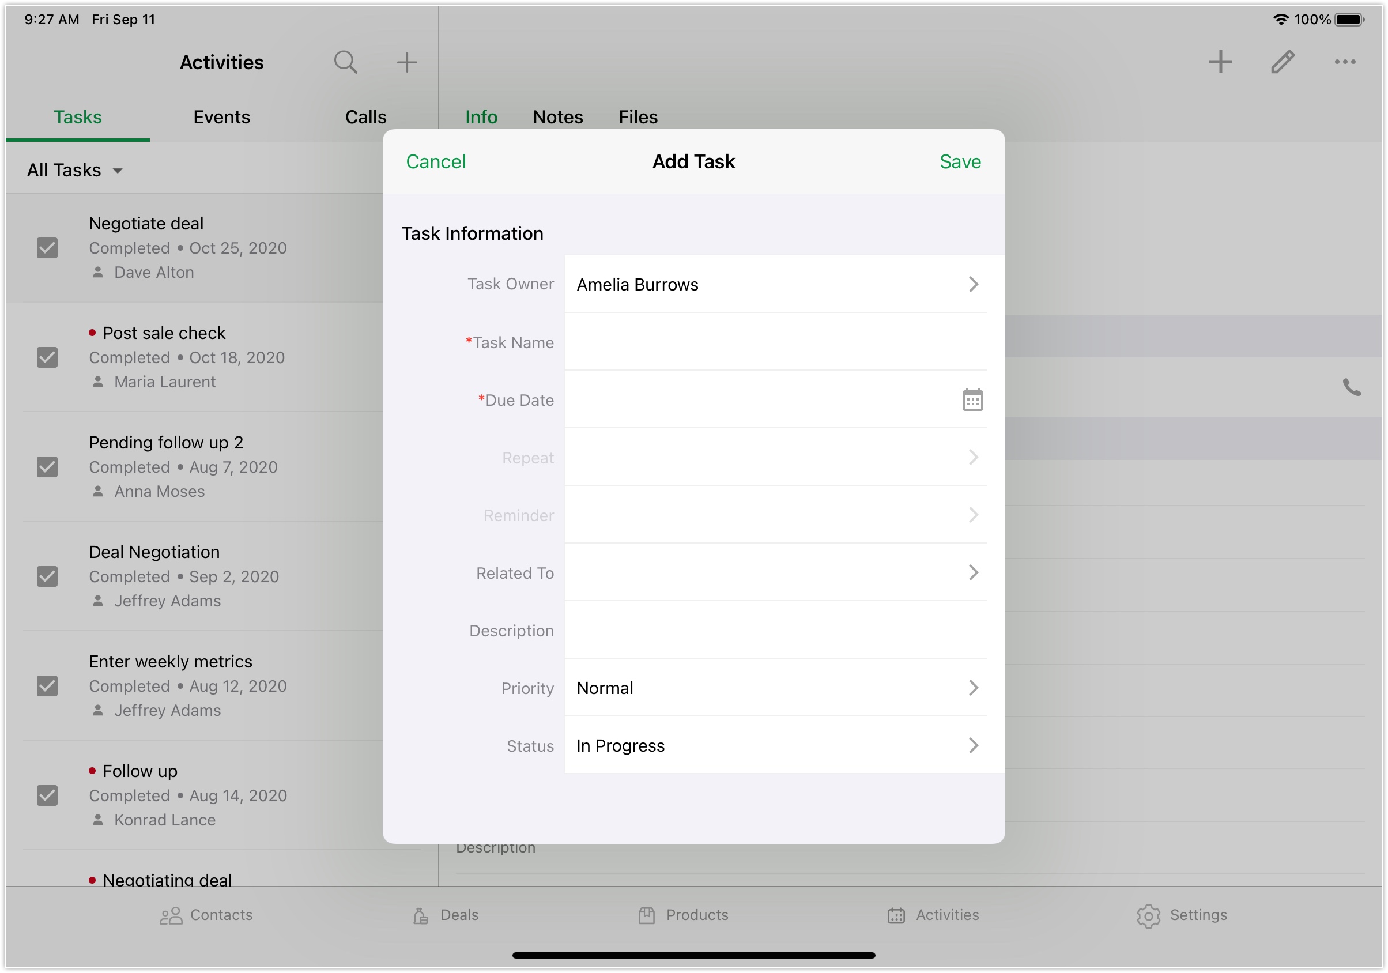Click the plus icon beside the search
This screenshot has width=1388, height=973.
tap(407, 62)
